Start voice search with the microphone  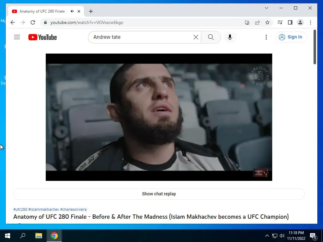(x=230, y=37)
